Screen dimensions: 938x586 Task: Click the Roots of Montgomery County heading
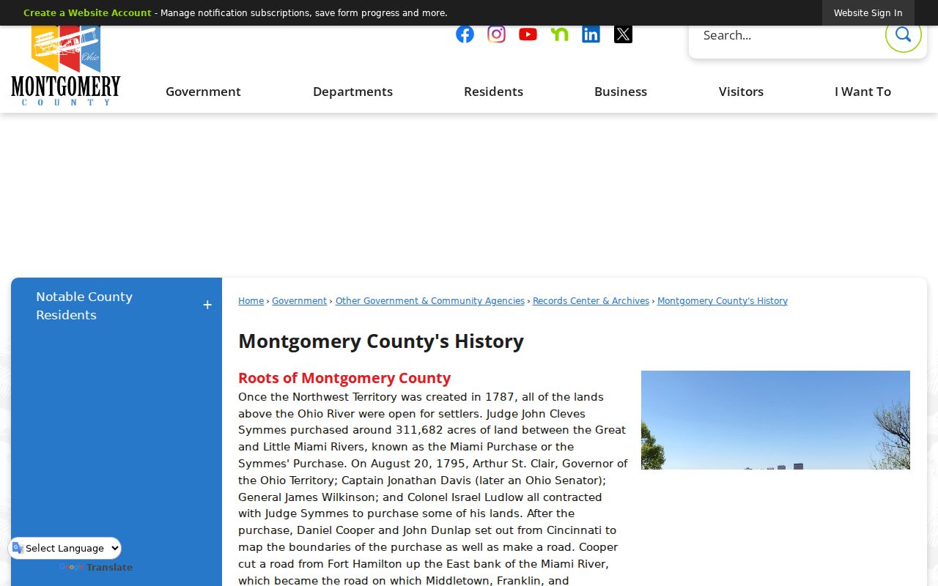pyautogui.click(x=344, y=378)
